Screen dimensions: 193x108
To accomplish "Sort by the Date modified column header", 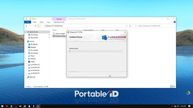I will coord(88,30).
